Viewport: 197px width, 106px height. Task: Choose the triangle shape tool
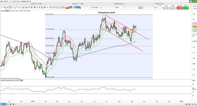pyautogui.click(x=58, y=8)
